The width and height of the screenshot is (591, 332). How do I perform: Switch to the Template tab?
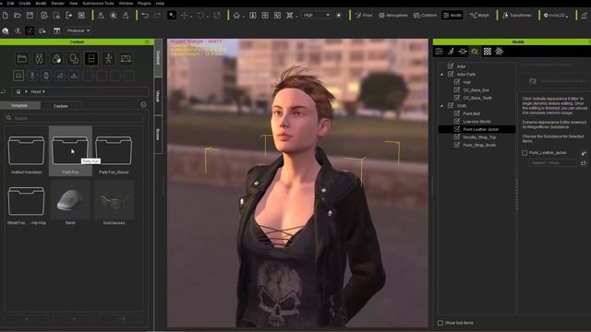[x=20, y=106]
